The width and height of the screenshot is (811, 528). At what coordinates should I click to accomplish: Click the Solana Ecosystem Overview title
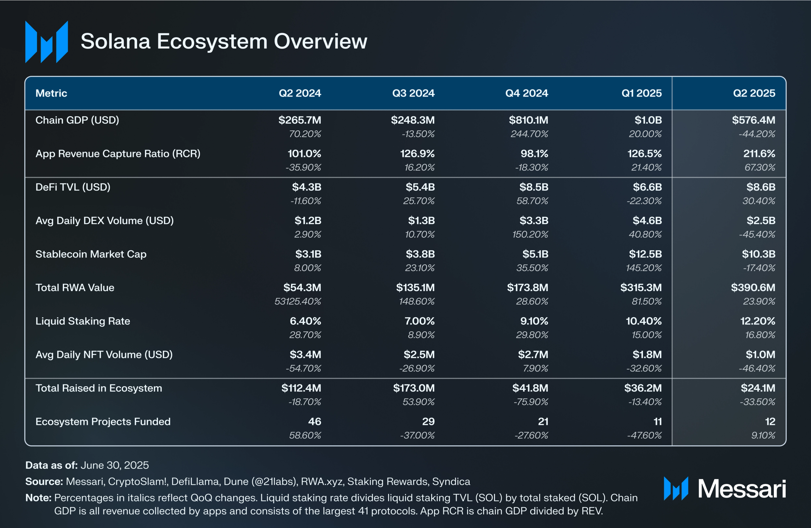(224, 41)
